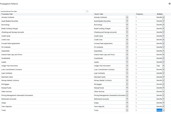Open Multiplier dropdown for Annuity Contracts
This screenshot has height=114, width=171.
point(163,17)
